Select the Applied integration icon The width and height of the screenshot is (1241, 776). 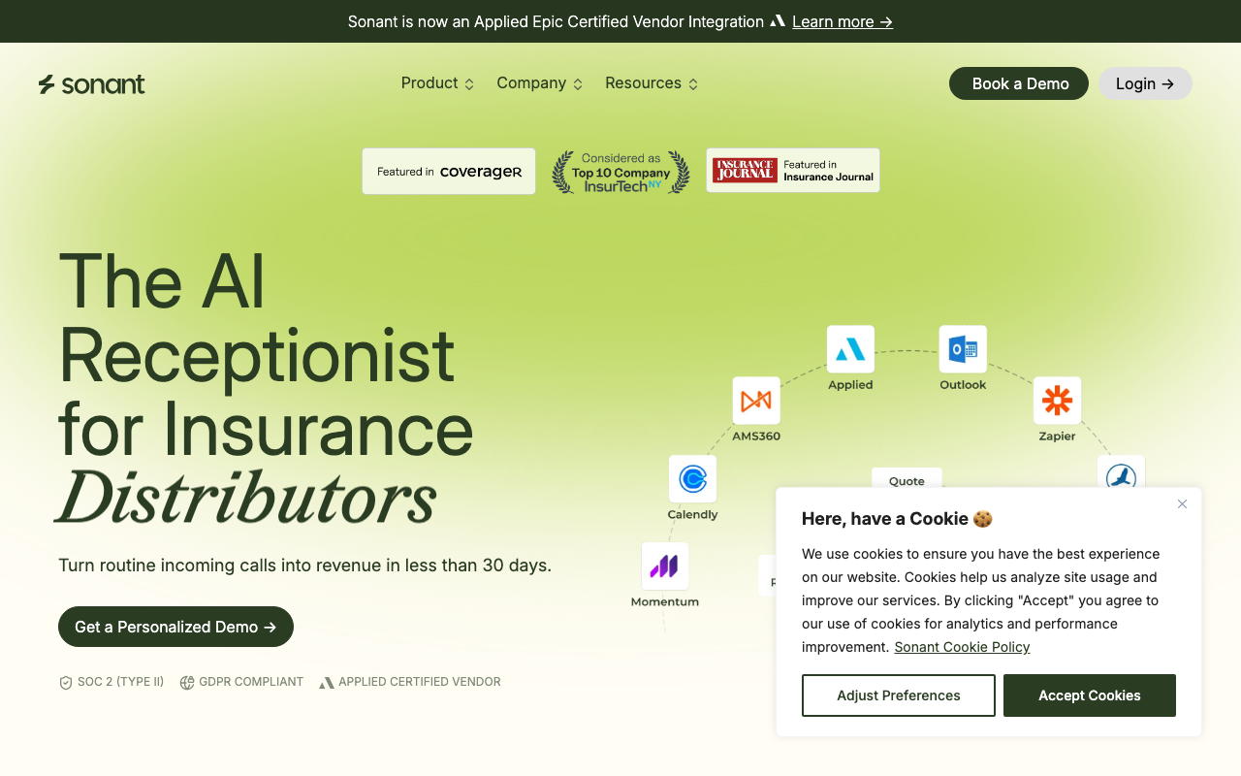[850, 349]
